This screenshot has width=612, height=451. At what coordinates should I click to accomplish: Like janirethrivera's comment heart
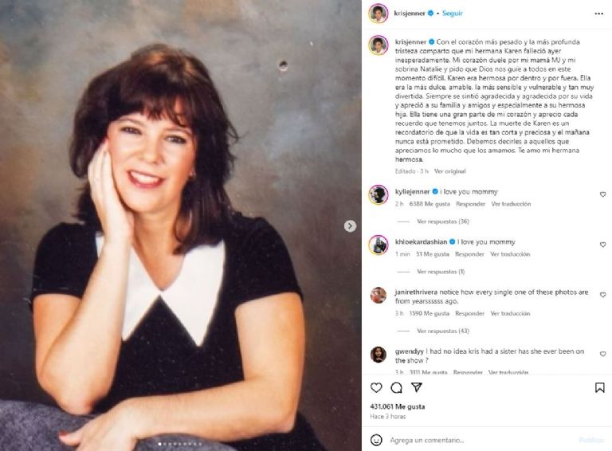(602, 295)
